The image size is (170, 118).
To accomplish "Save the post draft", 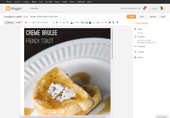I will (142, 16).
